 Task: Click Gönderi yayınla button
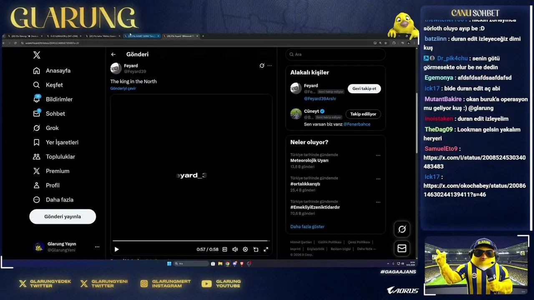point(63,217)
